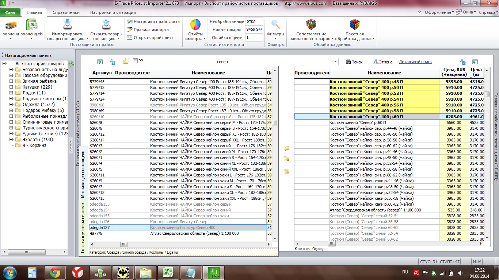The width and height of the screenshot is (499, 280).
Task: Click the binoculars Поиск search button
Action: click(x=354, y=62)
